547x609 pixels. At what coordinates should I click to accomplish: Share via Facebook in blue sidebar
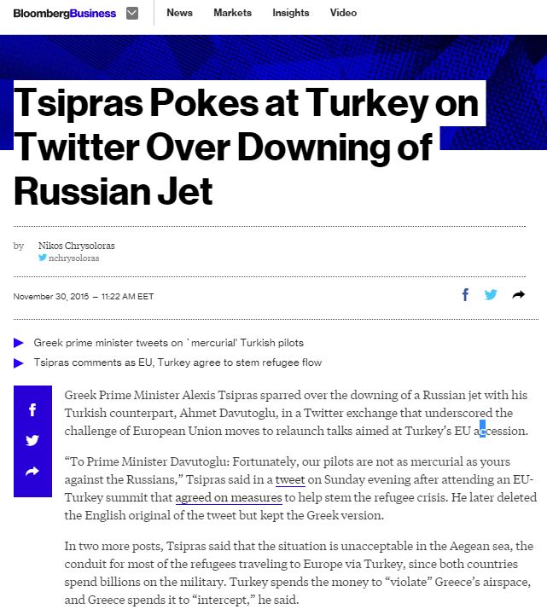[32, 410]
